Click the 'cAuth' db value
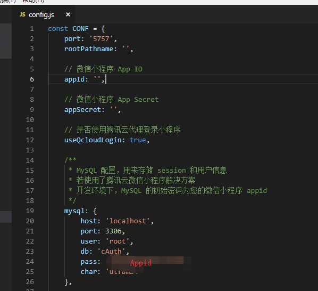This screenshot has width=318, height=291. tap(111, 252)
